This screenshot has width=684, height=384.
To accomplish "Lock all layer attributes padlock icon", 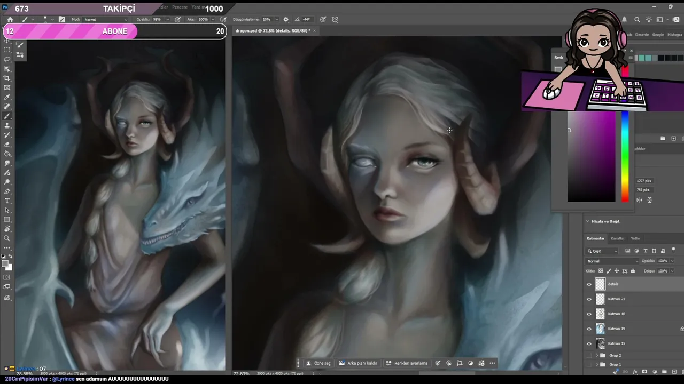I will click(633, 271).
